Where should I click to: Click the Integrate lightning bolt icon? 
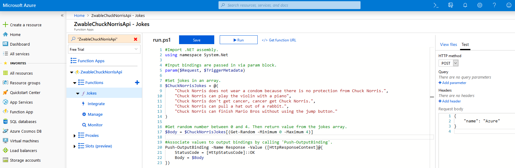coord(83,104)
